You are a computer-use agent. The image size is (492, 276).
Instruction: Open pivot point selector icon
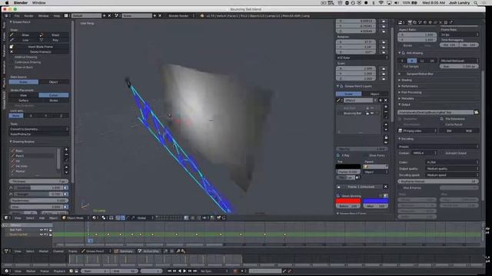(x=105, y=218)
